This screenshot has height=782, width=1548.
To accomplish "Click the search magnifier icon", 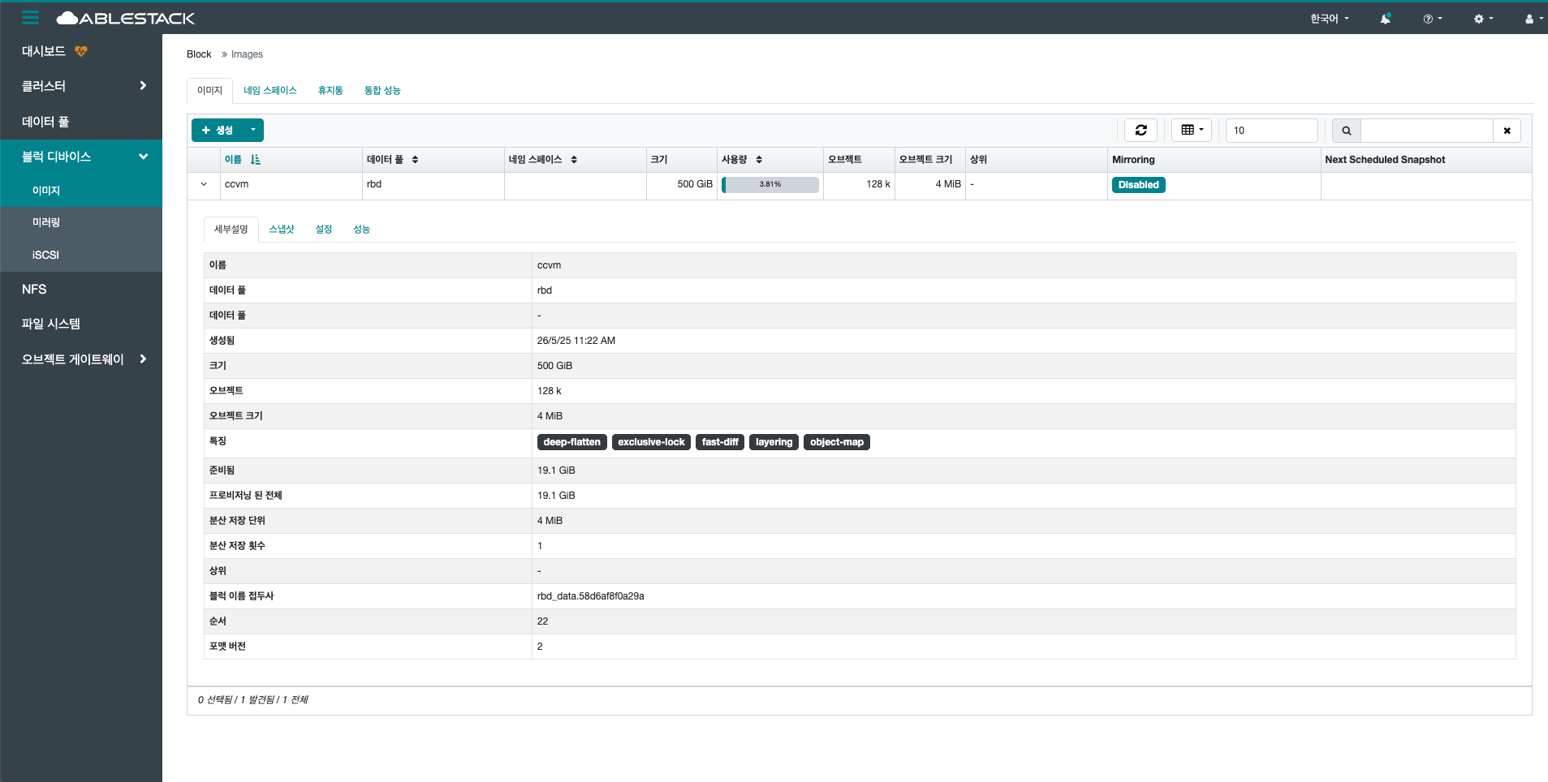I will [x=1346, y=130].
